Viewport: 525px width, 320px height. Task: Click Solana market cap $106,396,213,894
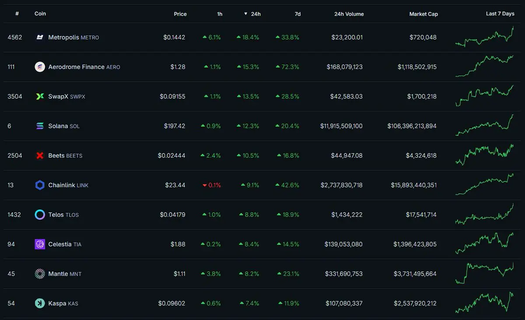[412, 126]
